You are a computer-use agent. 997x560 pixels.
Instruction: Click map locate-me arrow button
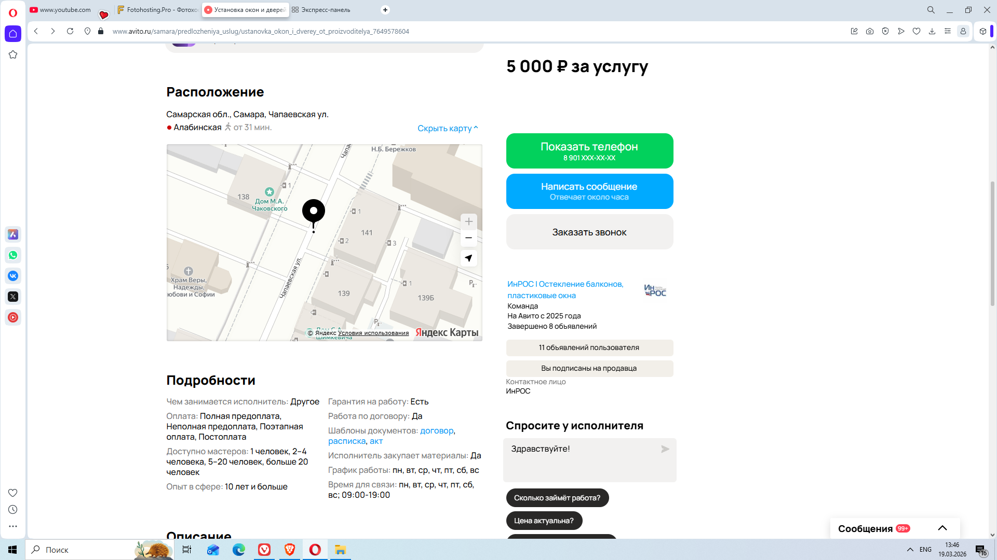[x=468, y=258]
